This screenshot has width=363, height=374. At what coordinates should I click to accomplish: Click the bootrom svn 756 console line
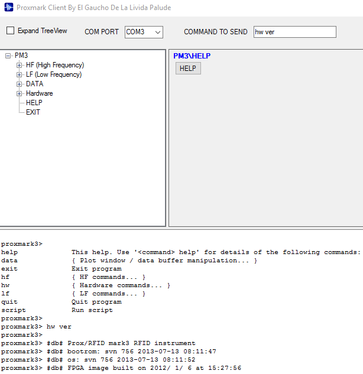tap(109, 352)
